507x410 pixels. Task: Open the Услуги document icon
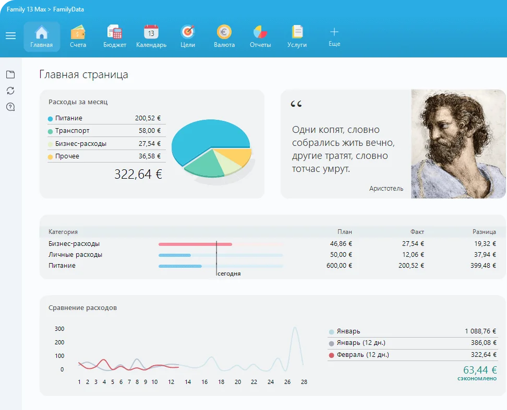[297, 33]
